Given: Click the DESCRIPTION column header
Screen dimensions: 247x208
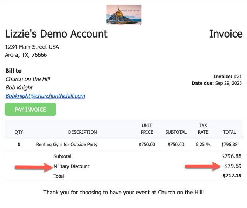Looking at the screenshot, I should coord(83,132).
